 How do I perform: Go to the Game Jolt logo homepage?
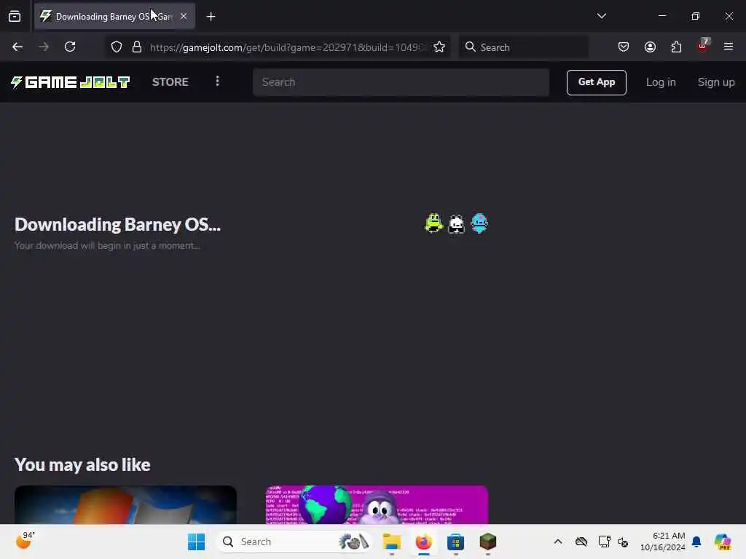(x=71, y=82)
